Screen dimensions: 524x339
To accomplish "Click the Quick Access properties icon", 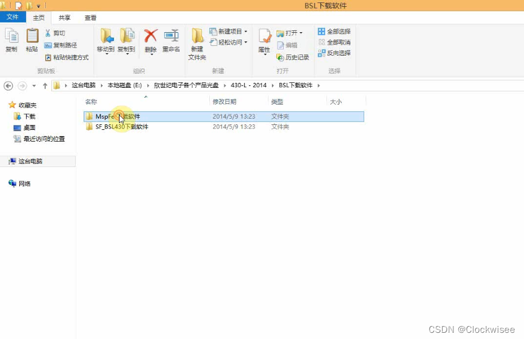I will pyautogui.click(x=19, y=6).
